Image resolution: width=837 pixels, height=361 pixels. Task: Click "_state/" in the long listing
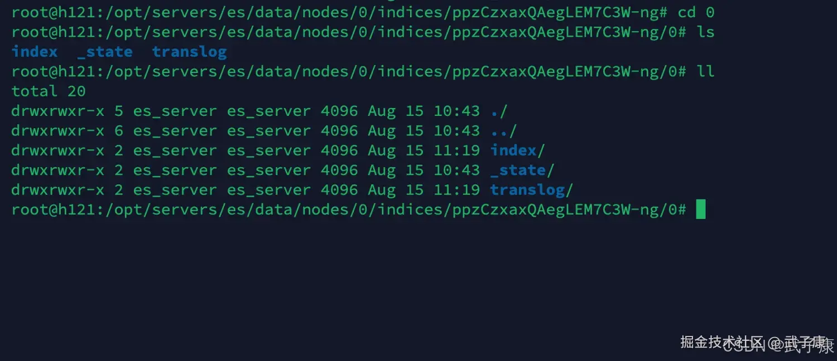[x=522, y=170]
